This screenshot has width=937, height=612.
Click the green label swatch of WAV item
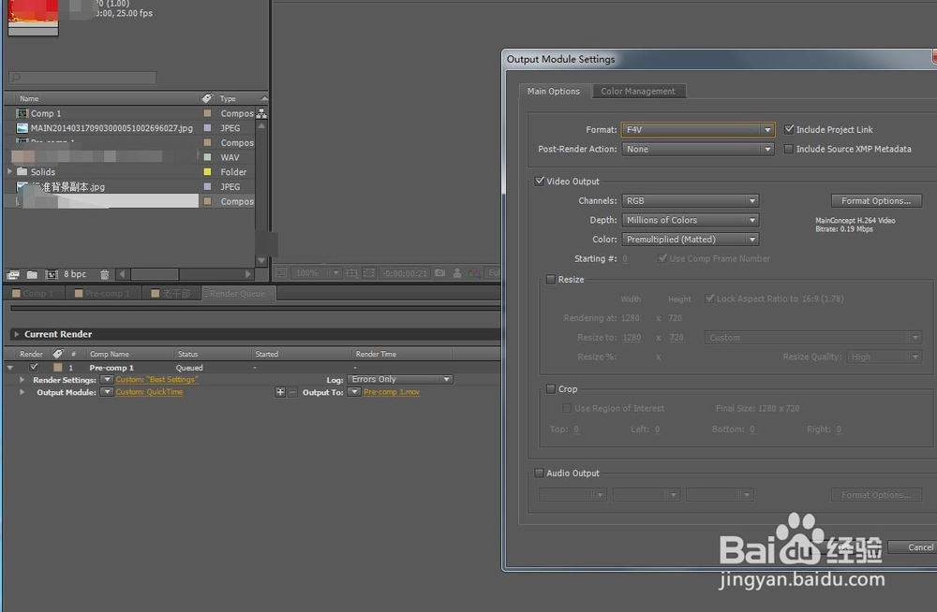tap(207, 157)
